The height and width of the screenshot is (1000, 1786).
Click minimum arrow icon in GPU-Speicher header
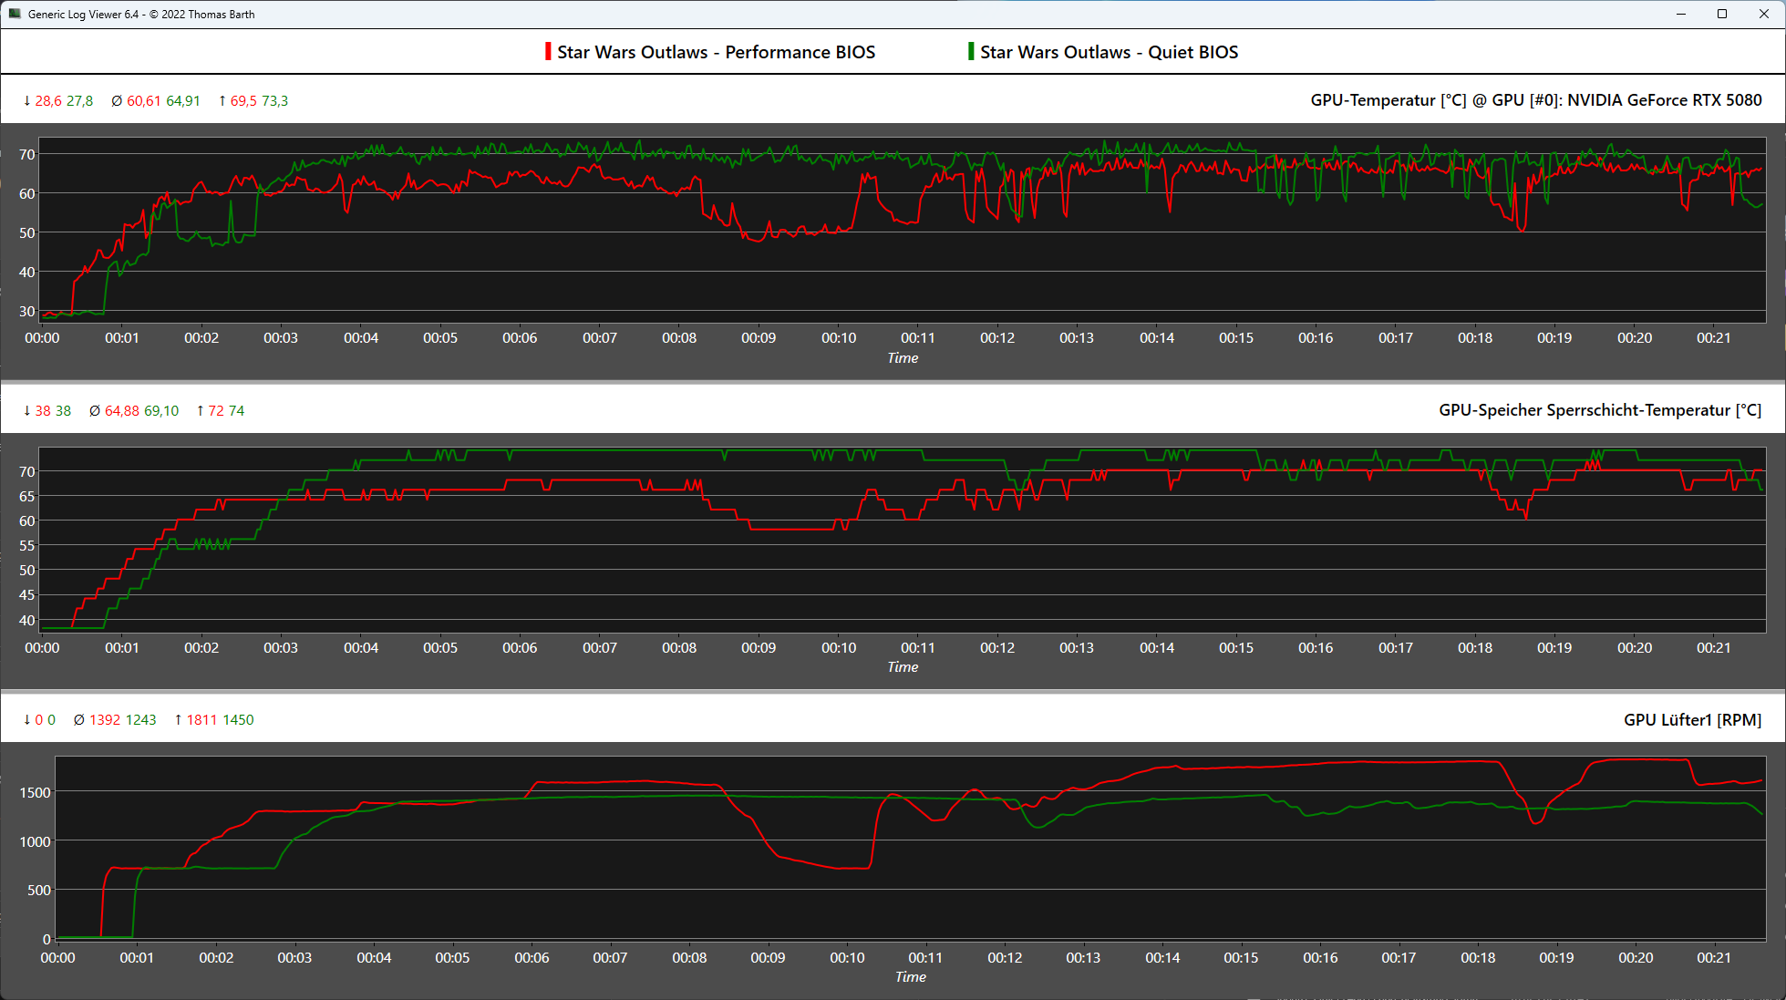27,411
